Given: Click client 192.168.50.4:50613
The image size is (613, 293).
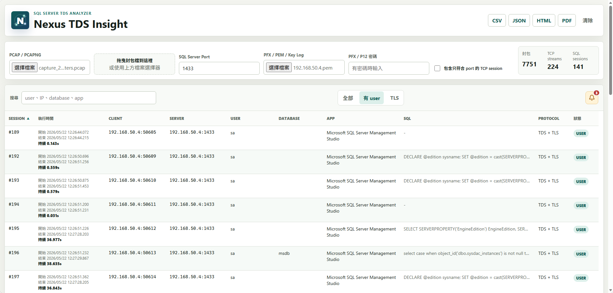Looking at the screenshot, I should pos(132,253).
